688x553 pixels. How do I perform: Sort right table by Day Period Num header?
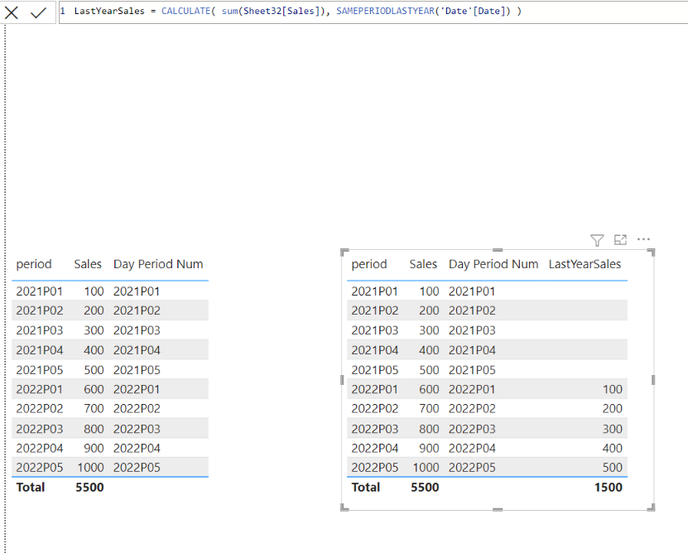(x=493, y=264)
